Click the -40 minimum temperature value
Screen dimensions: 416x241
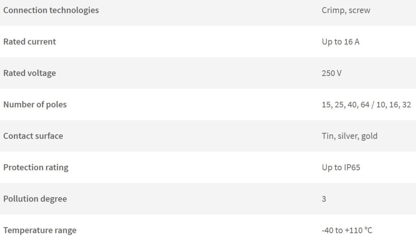coord(327,230)
